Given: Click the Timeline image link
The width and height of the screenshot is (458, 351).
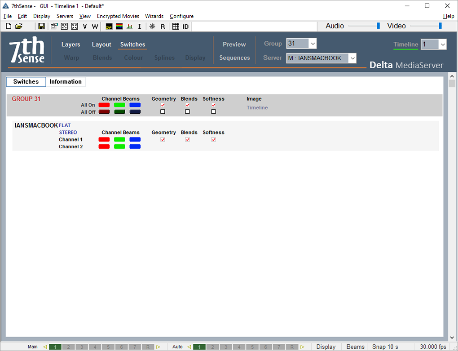Looking at the screenshot, I should (x=257, y=107).
